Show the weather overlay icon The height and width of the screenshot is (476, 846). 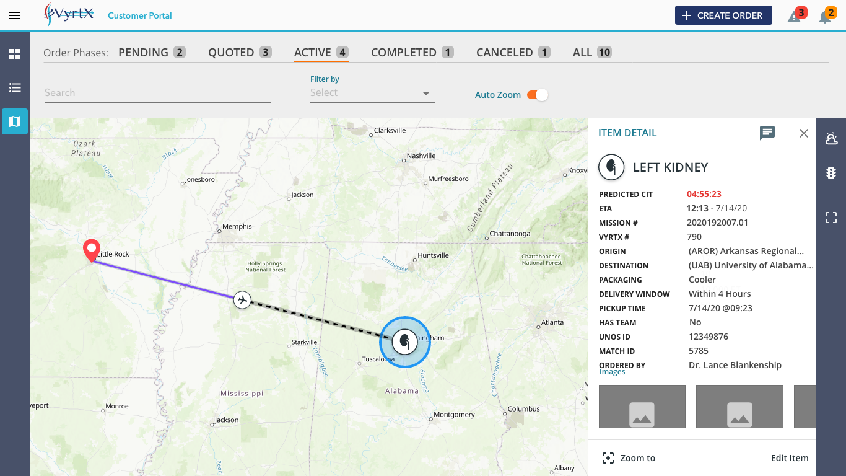tap(831, 138)
